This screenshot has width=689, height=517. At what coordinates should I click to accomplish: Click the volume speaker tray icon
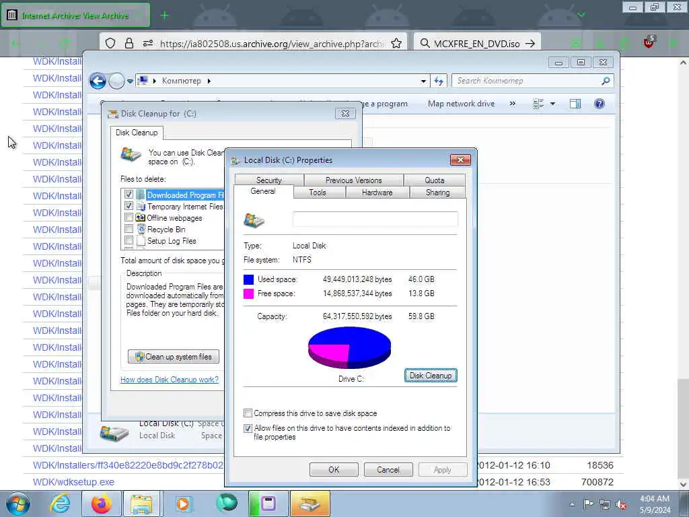coord(621,504)
